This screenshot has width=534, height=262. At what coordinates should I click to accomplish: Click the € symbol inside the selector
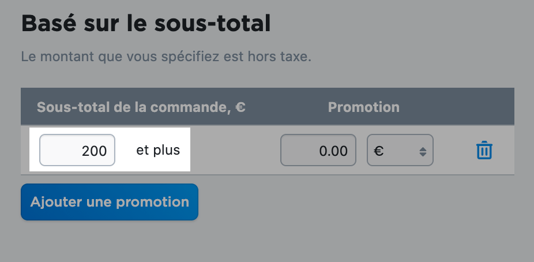coord(379,150)
